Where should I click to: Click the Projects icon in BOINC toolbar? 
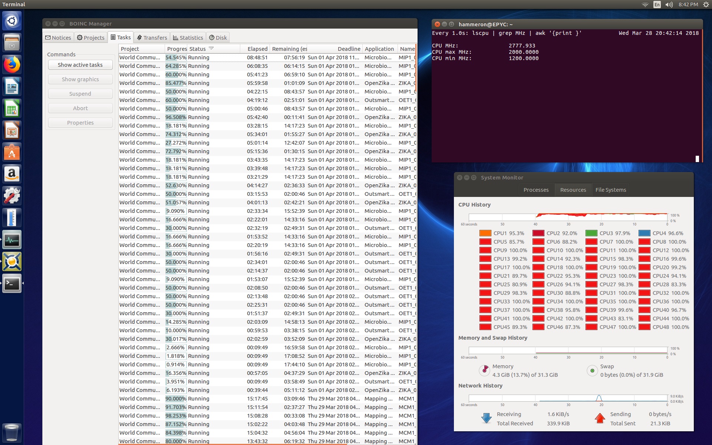coord(90,37)
